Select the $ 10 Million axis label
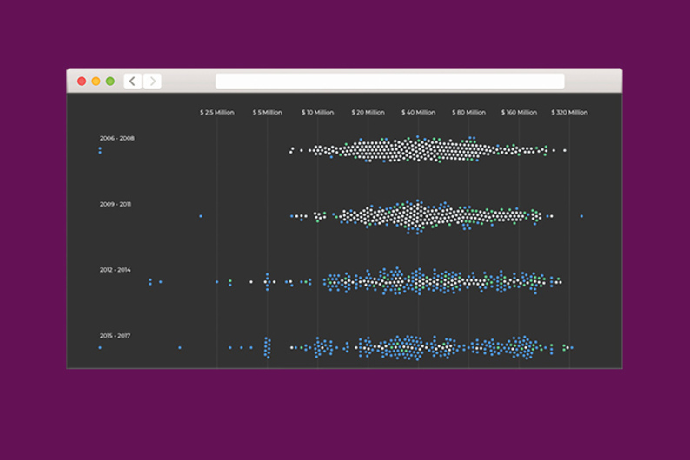 [317, 112]
